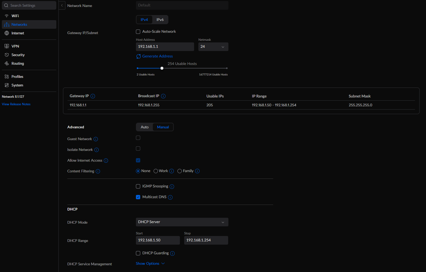This screenshot has height=272, width=426.
Task: Click the IGMP Snooping info icon
Action: (172, 187)
